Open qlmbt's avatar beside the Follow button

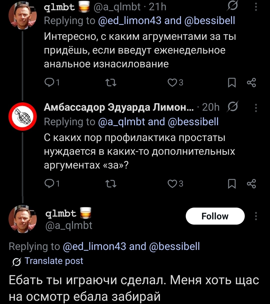point(23,218)
